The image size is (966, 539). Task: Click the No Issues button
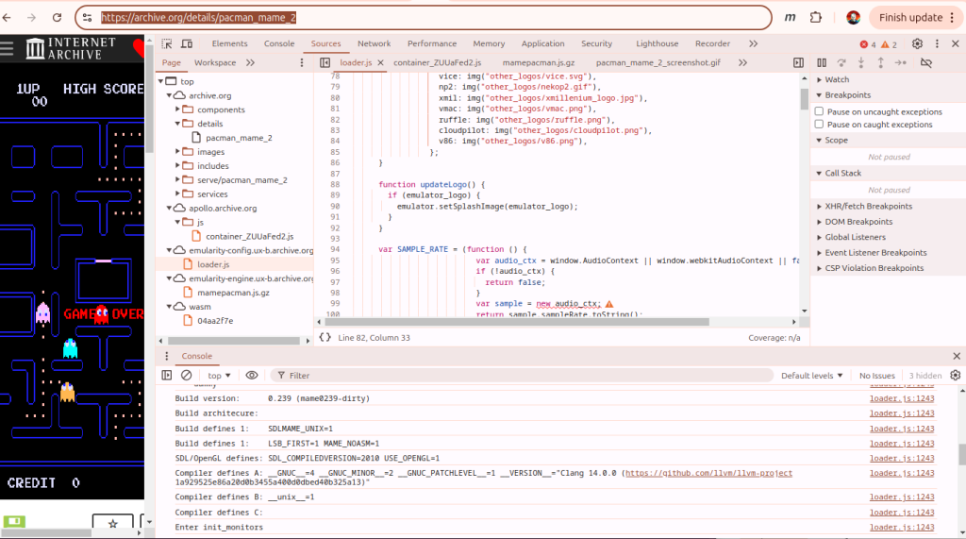click(876, 376)
